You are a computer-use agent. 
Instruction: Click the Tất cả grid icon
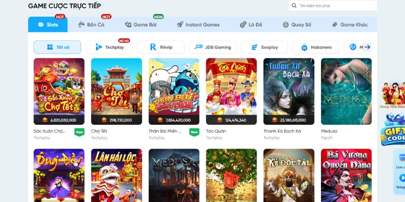[50, 47]
